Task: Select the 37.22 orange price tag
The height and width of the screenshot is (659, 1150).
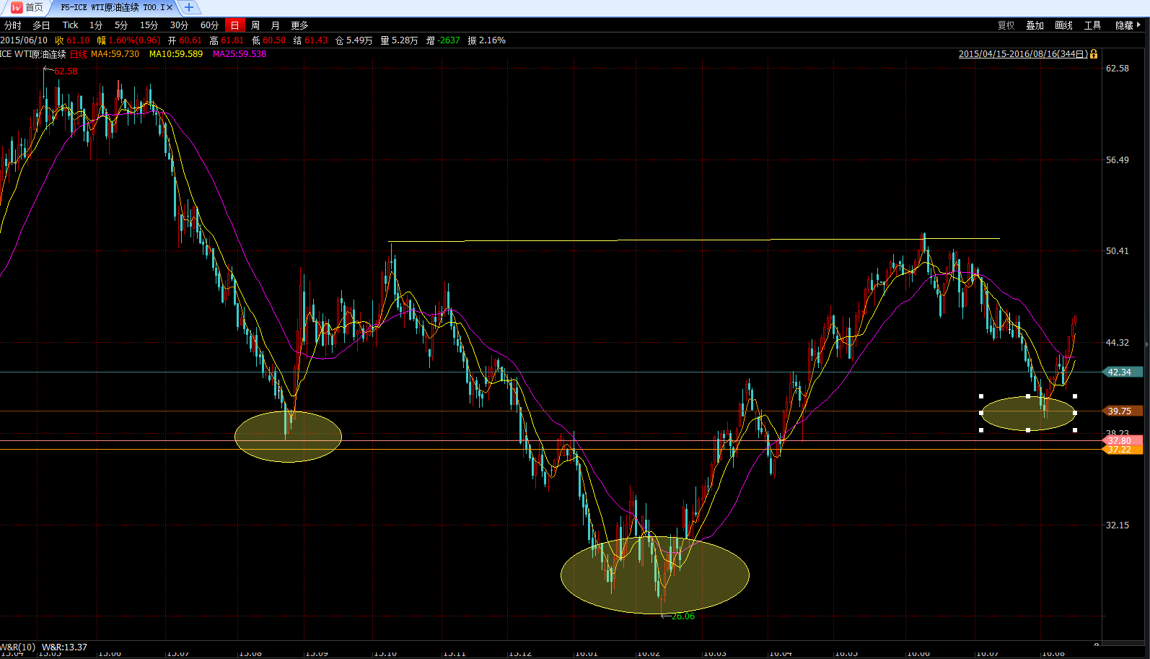Action: point(1121,450)
